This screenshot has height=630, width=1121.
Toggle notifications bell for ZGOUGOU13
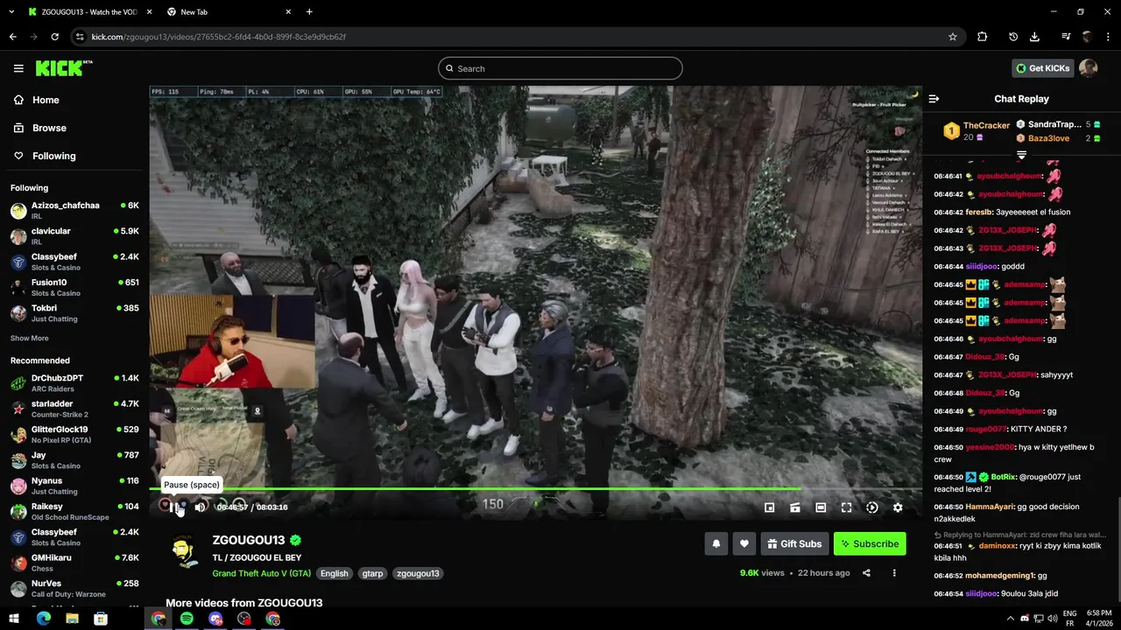point(716,543)
